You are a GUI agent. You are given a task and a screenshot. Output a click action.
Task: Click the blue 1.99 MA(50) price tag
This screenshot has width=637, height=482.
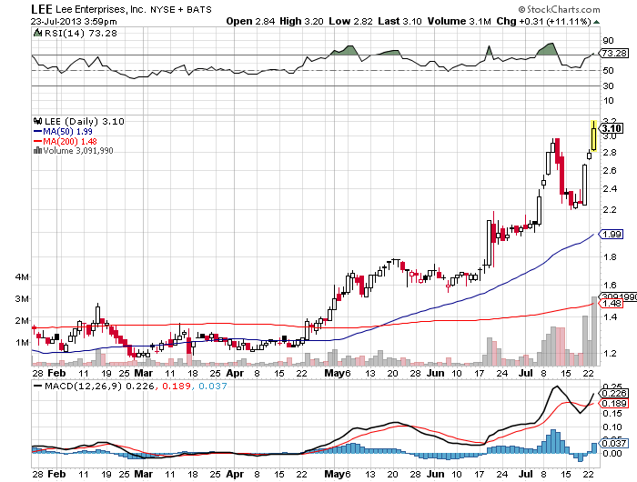pos(612,235)
